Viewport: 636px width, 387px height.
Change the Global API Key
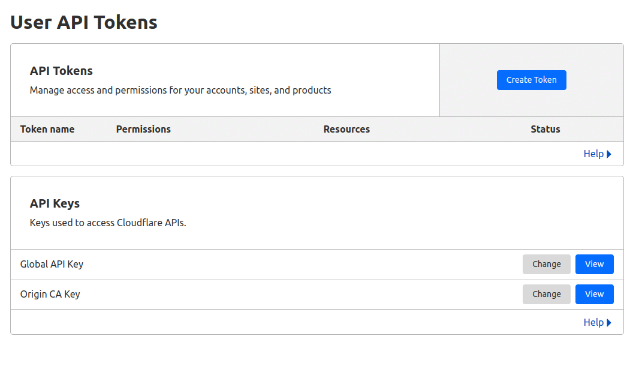coord(546,264)
